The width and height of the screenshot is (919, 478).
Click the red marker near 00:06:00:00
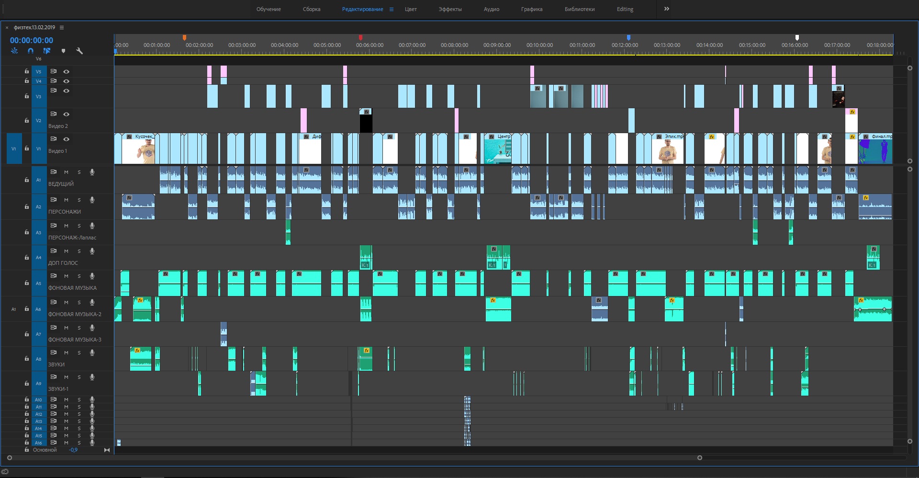(x=360, y=37)
